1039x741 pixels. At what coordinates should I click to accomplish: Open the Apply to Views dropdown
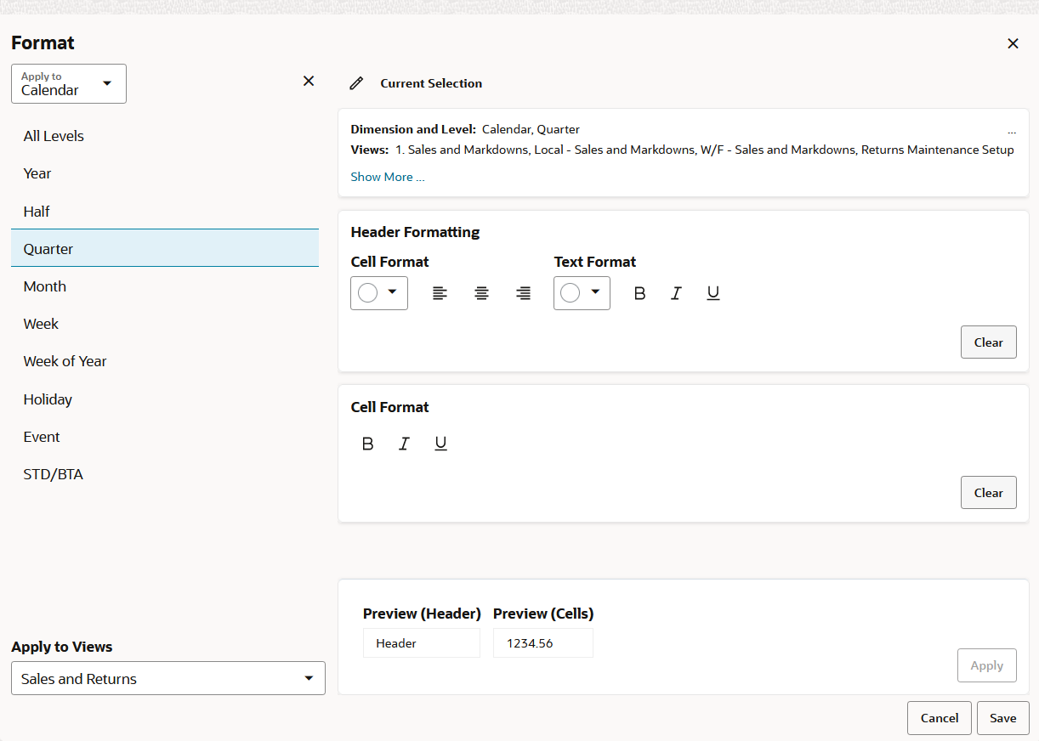tap(168, 678)
